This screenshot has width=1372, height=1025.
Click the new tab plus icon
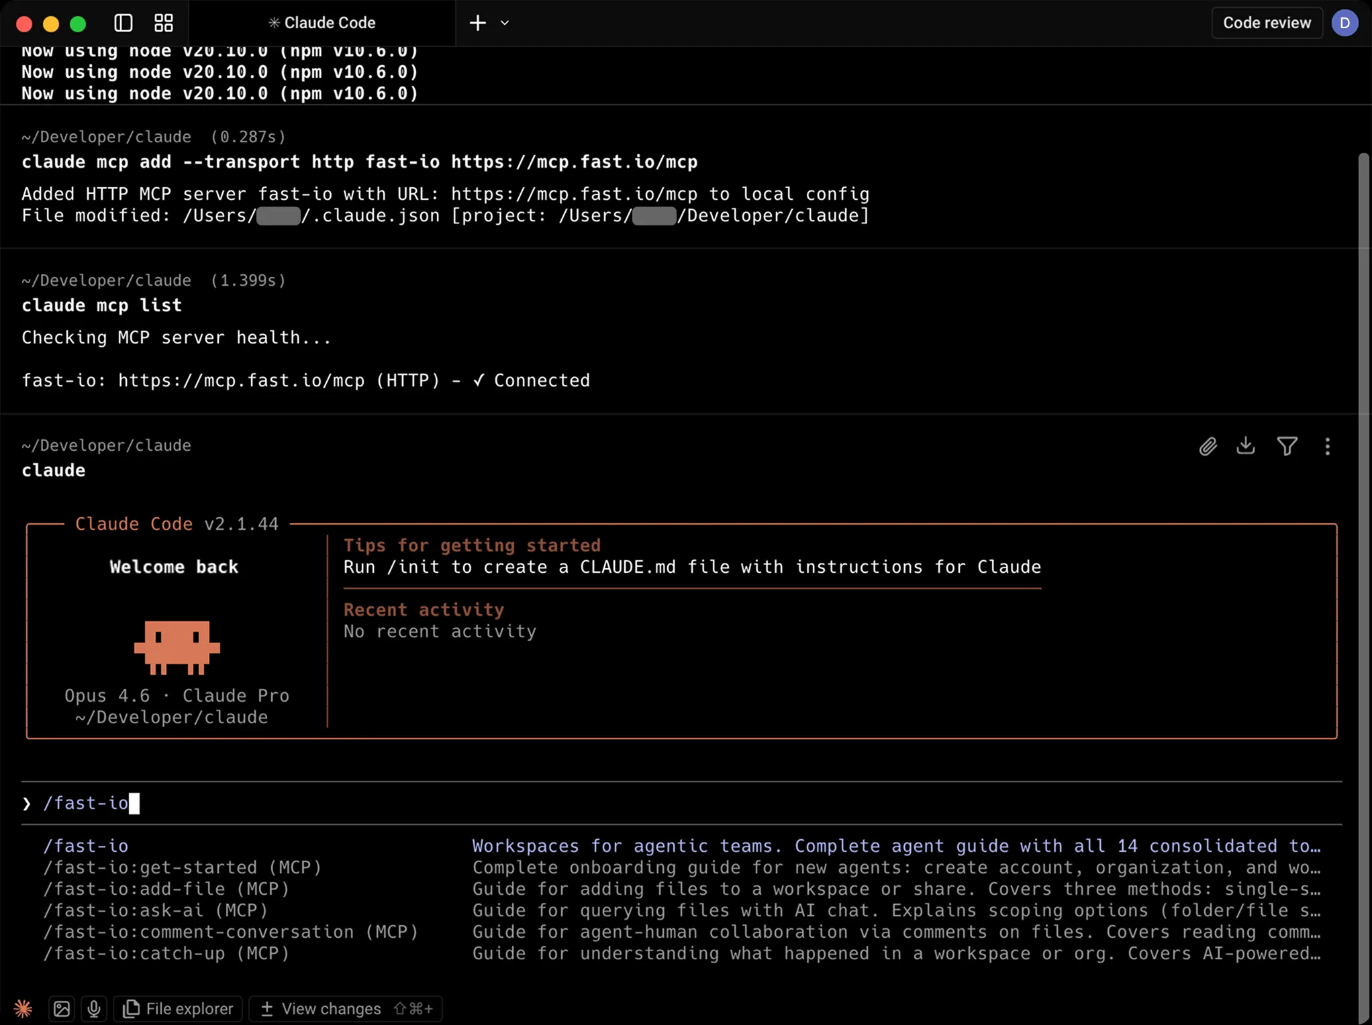pyautogui.click(x=477, y=23)
